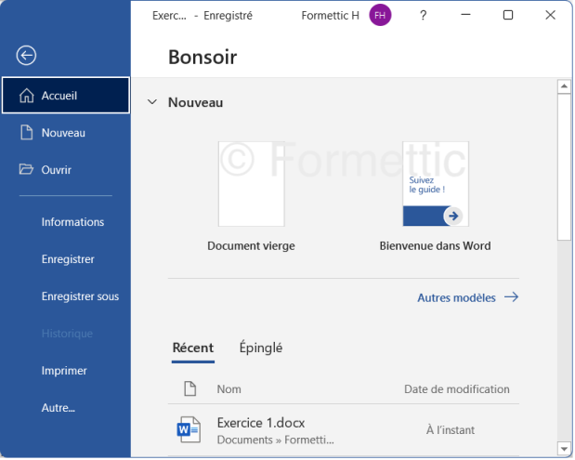Click the Autres modèles link
Screen dimensions: 575x460
click(x=467, y=297)
